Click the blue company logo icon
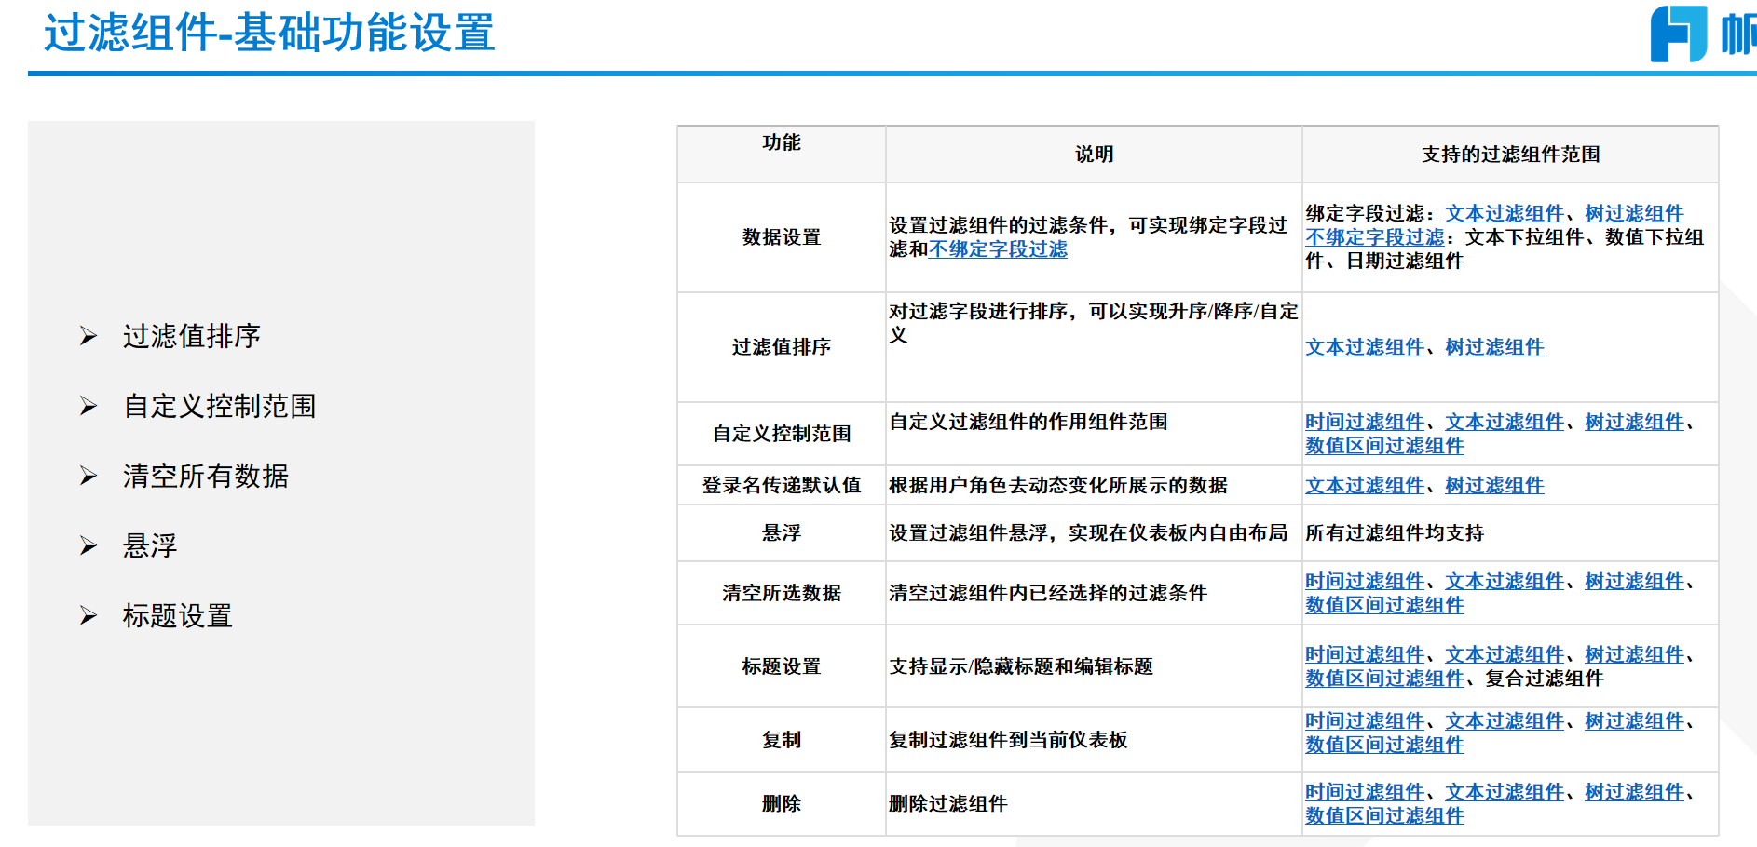This screenshot has width=1757, height=847. (x=1679, y=34)
